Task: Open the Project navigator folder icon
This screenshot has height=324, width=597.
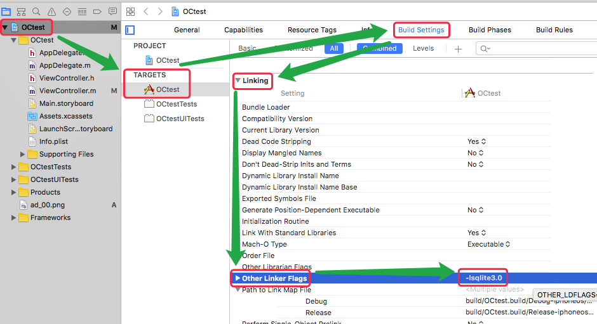Action: [x=6, y=11]
